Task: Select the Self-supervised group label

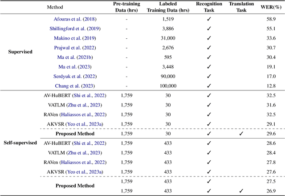Action: 22,143
